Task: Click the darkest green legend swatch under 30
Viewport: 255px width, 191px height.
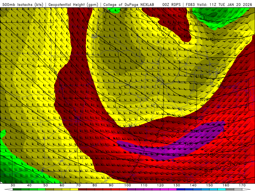Action: 17,189
